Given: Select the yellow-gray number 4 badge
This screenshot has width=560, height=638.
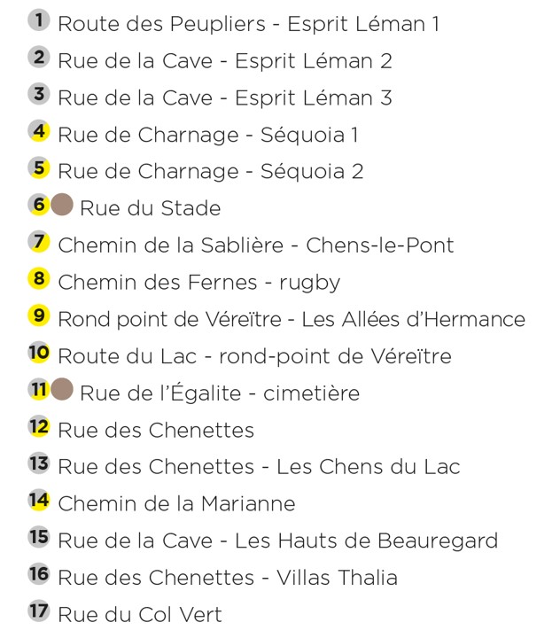Looking at the screenshot, I should pos(39,131).
